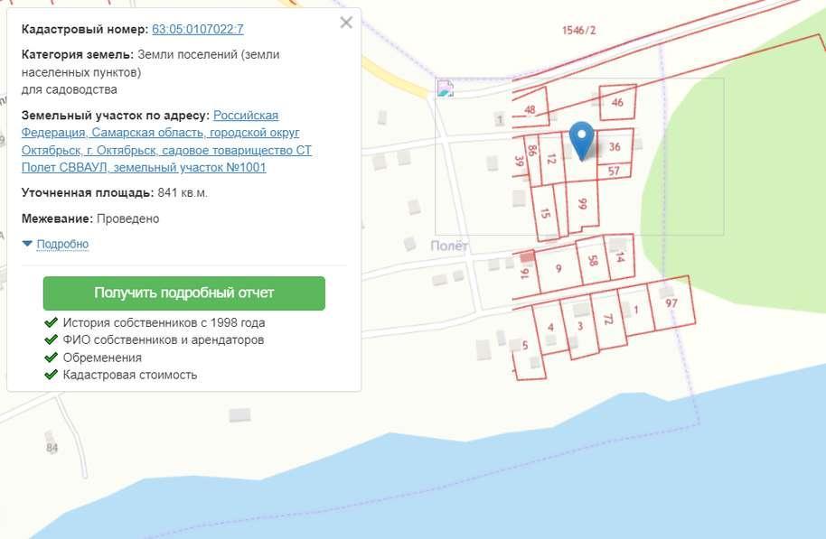826x539 pixels.
Task: Click the 841 кв.м. area value
Action: pos(183,192)
